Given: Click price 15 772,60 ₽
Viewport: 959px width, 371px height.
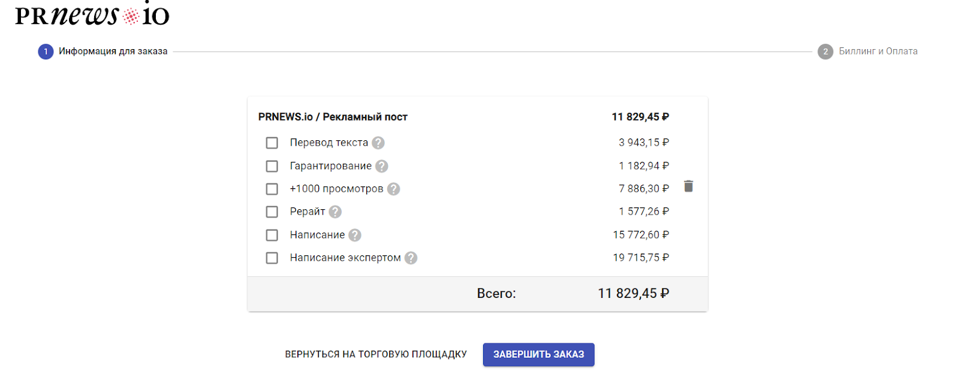Looking at the screenshot, I should click(x=641, y=235).
